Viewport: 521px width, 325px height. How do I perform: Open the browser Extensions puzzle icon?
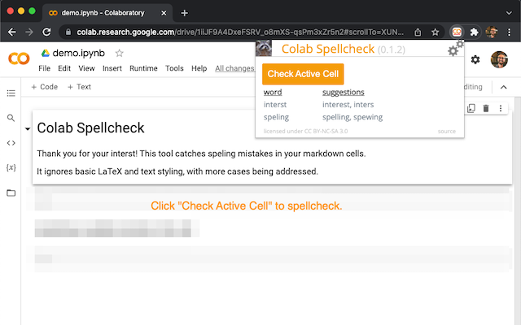474,32
